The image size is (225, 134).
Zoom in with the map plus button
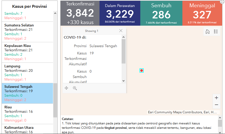[216, 98]
